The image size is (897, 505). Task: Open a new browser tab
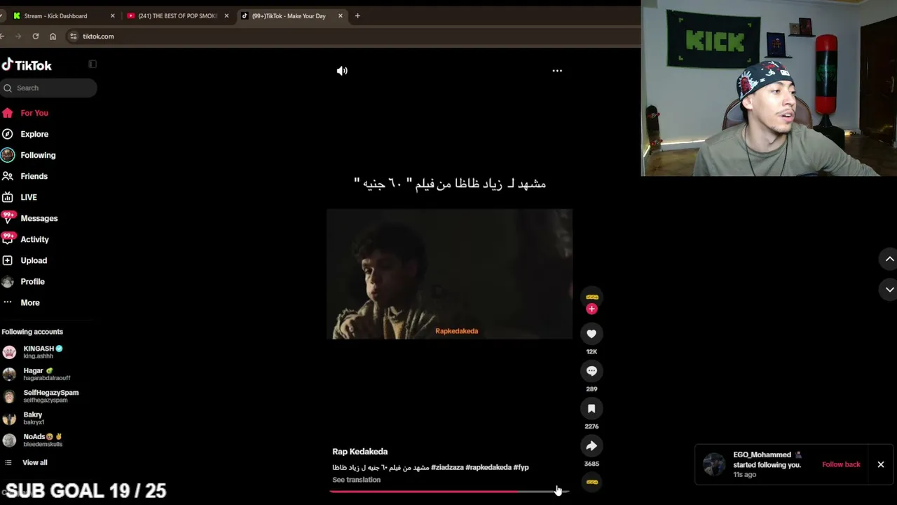(357, 15)
